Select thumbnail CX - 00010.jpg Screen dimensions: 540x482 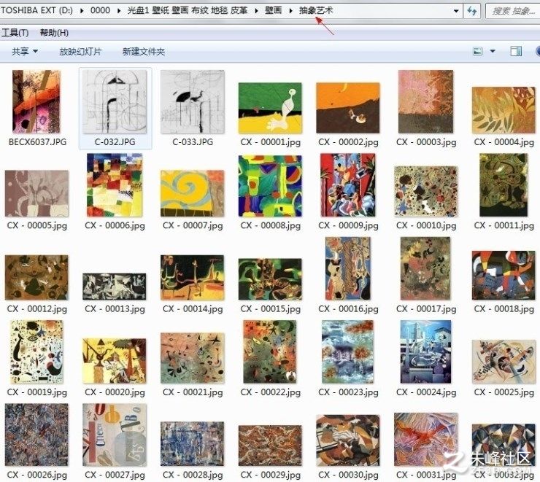tap(426, 191)
